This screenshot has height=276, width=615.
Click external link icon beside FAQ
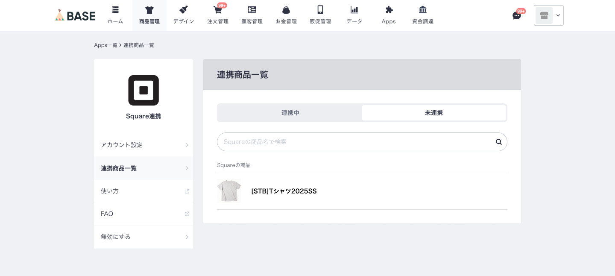(187, 214)
